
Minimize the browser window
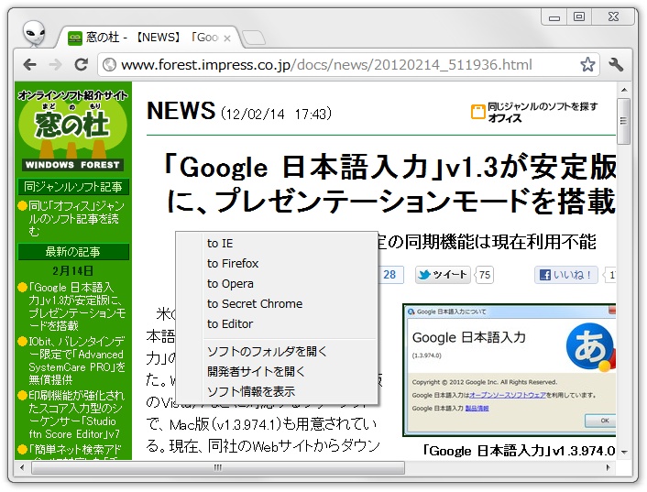[554, 17]
